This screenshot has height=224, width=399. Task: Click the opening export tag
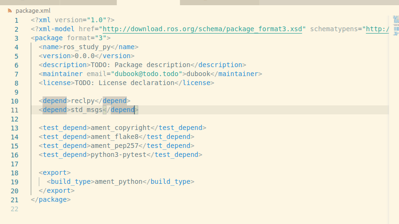[x=55, y=172]
